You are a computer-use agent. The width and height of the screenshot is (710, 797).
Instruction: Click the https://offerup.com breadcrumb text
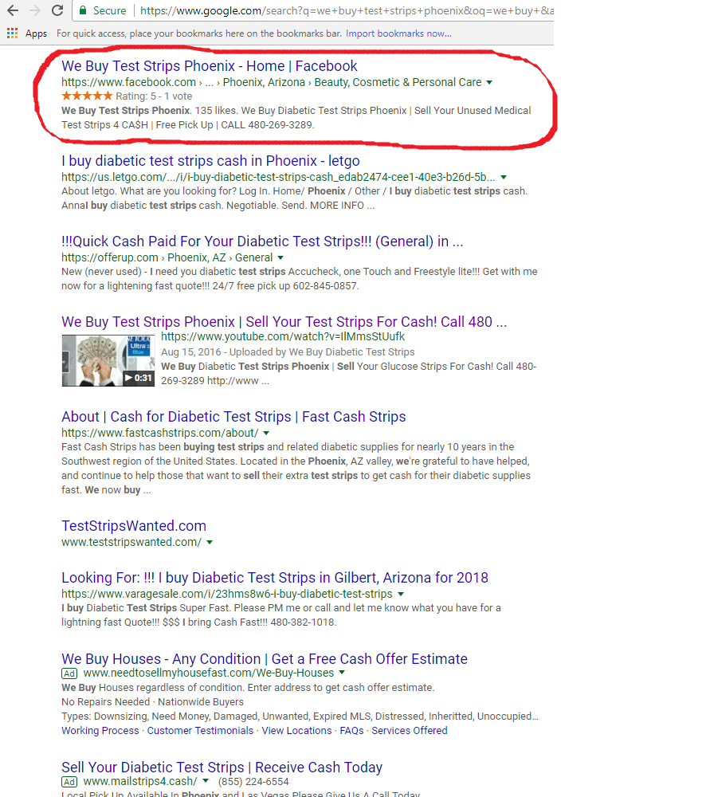click(x=110, y=257)
